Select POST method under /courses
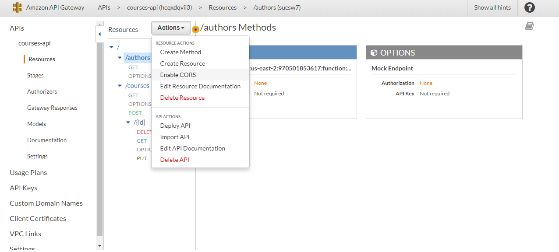This screenshot has height=252, width=559. [135, 113]
